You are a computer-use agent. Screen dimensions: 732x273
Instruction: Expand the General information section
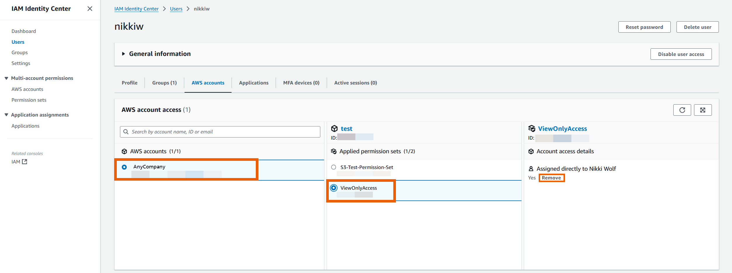(123, 54)
